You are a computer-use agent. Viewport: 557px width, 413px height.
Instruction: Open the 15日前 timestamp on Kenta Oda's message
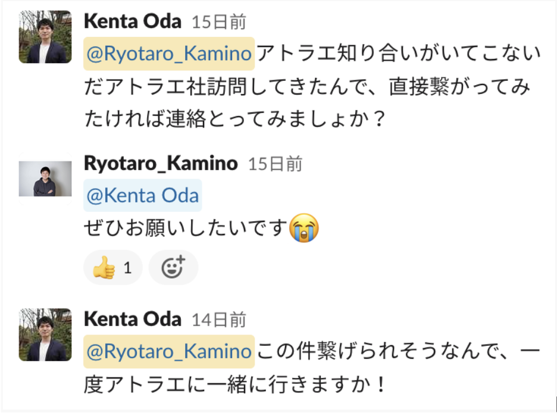pyautogui.click(x=219, y=23)
